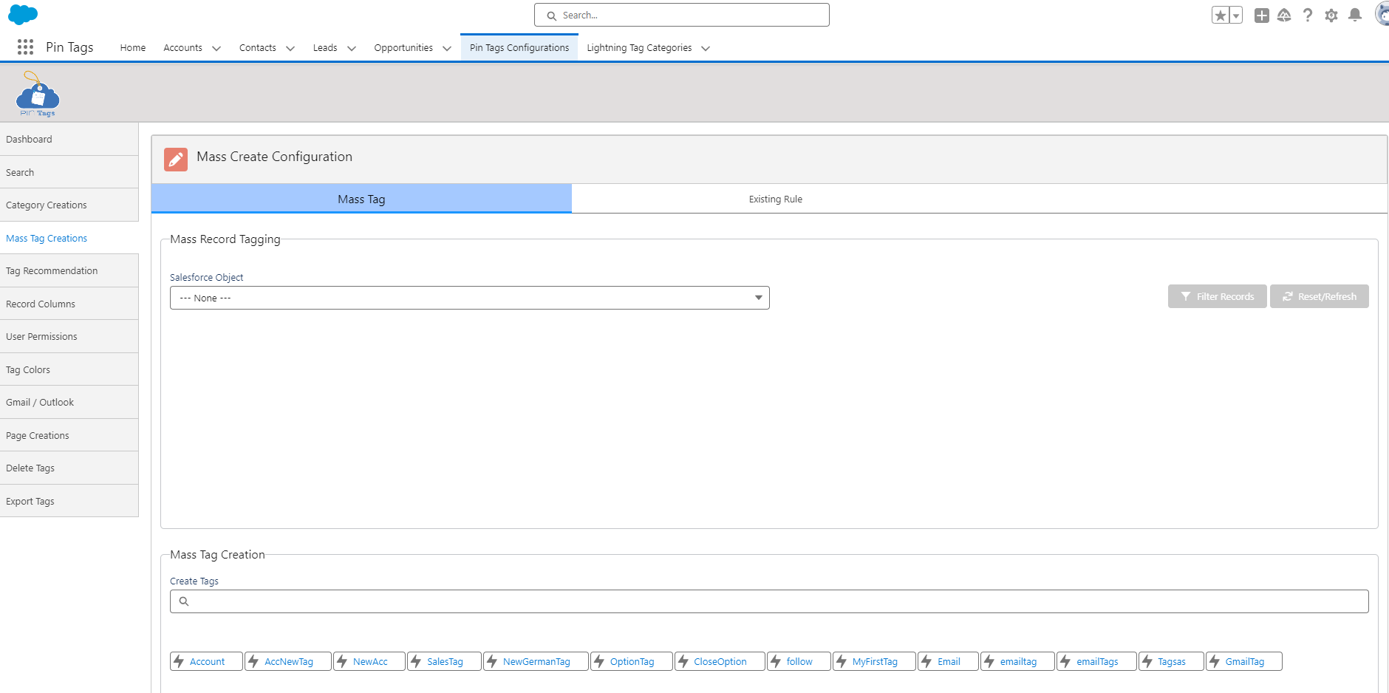
Task: Open Search in the sidebar
Action: click(69, 172)
